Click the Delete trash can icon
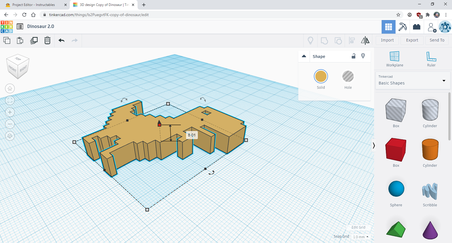This screenshot has width=452, height=243. click(x=47, y=40)
